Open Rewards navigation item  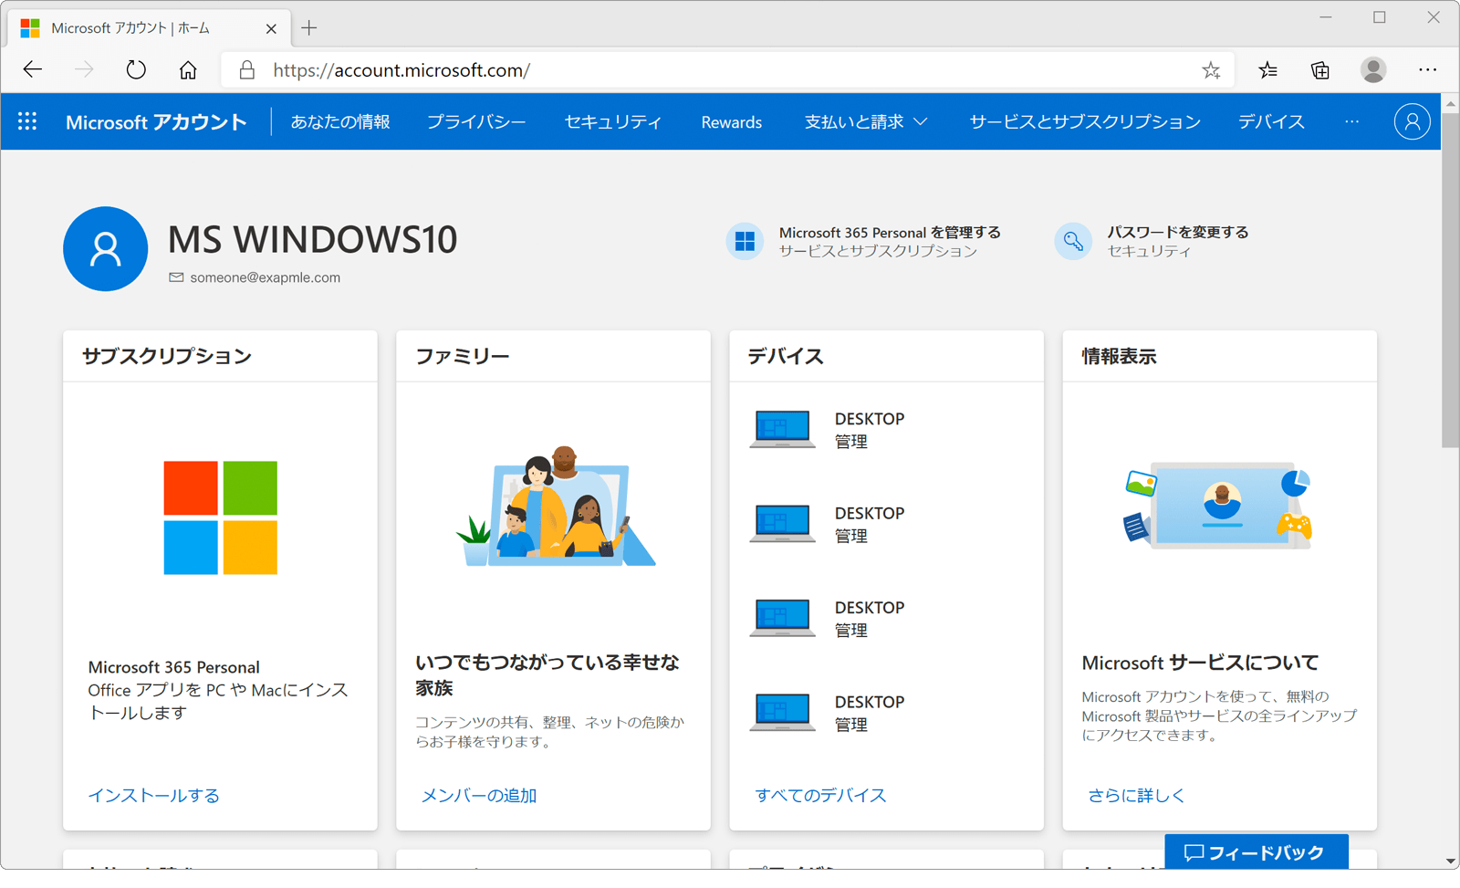click(732, 122)
